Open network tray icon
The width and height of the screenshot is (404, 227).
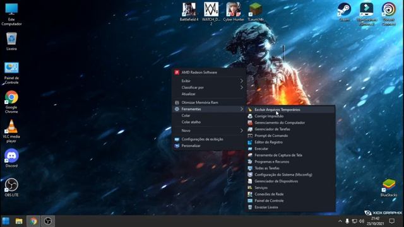click(x=355, y=221)
